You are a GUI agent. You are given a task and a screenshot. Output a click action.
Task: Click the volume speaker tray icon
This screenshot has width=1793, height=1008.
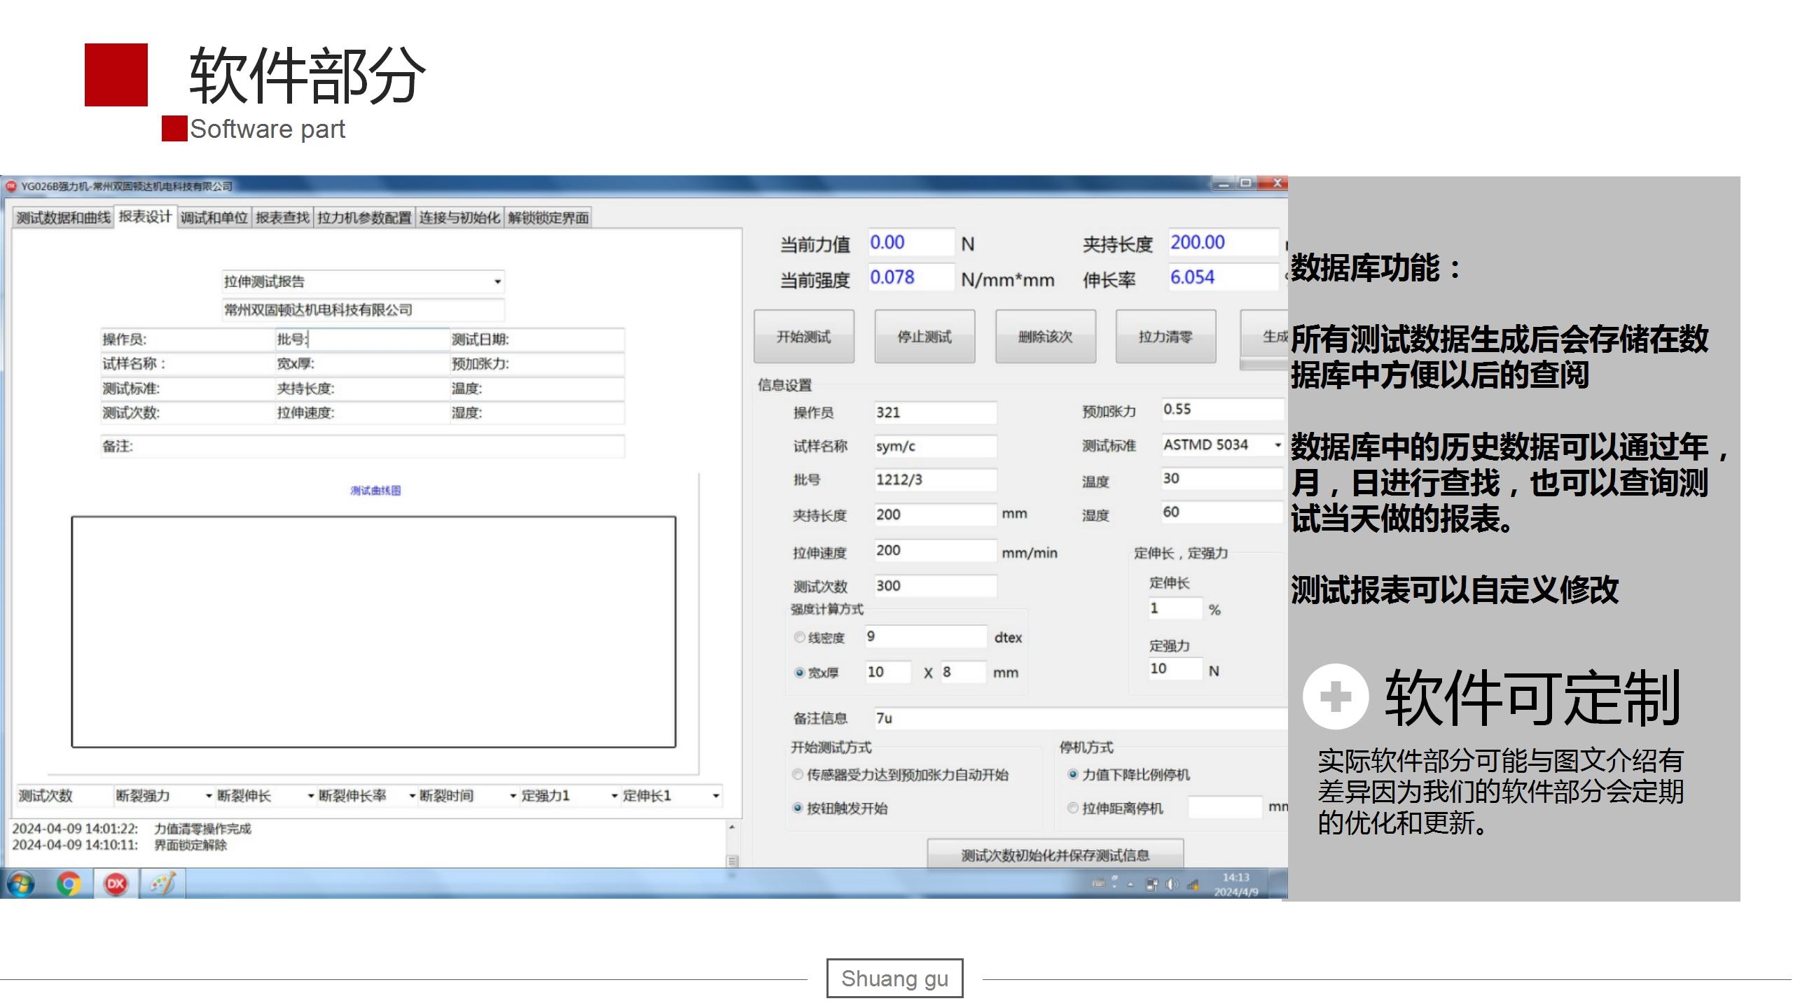[x=1171, y=884]
